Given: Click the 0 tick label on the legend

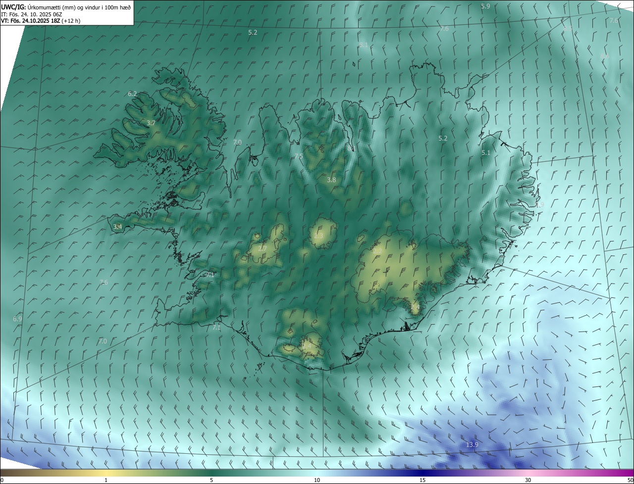Looking at the screenshot, I should click(2, 481).
